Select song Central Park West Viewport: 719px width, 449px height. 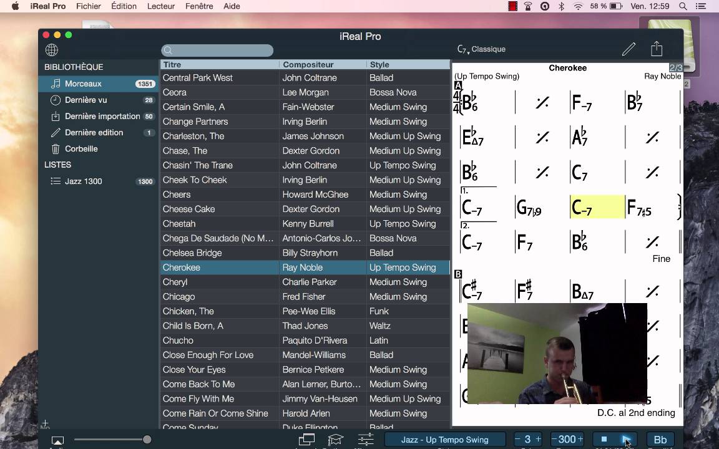point(305,78)
